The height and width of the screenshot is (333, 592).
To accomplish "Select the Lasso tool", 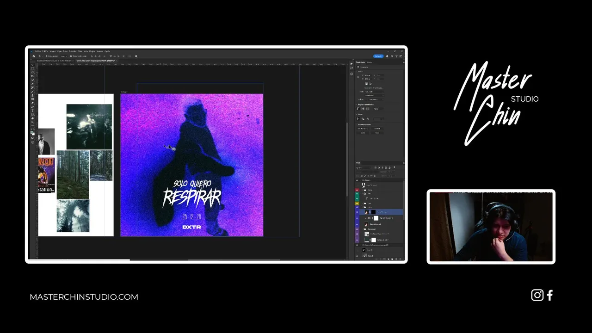I will coord(32,72).
